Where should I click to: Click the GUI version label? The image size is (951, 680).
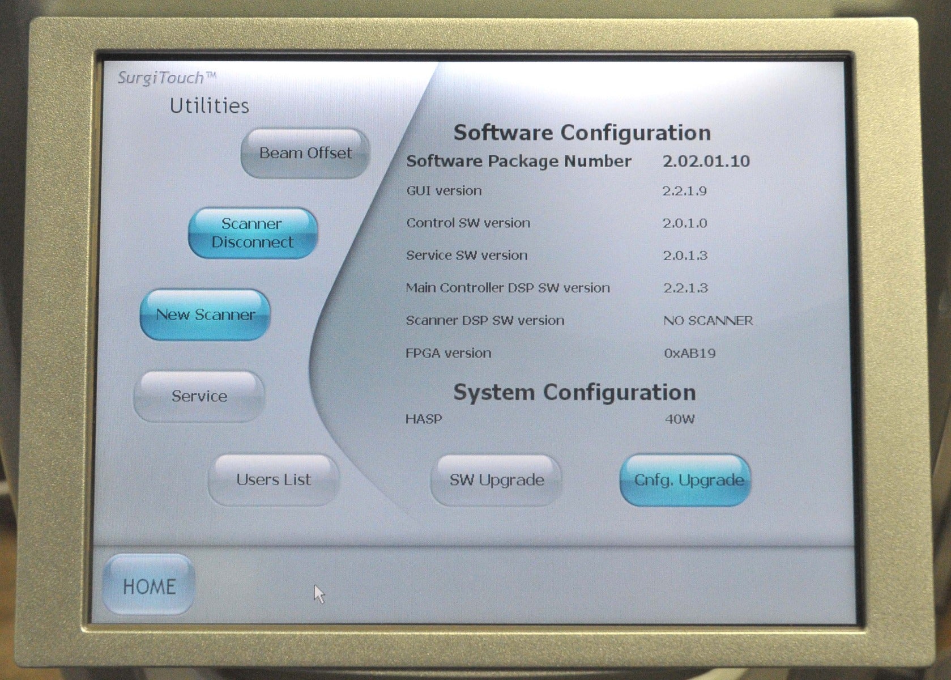[443, 191]
